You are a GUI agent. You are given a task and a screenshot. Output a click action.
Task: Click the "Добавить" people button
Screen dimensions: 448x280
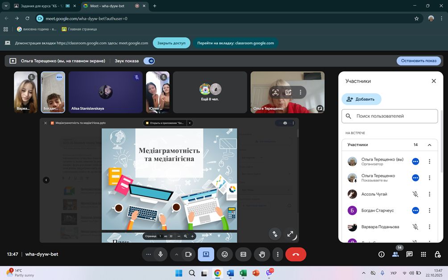click(x=361, y=99)
